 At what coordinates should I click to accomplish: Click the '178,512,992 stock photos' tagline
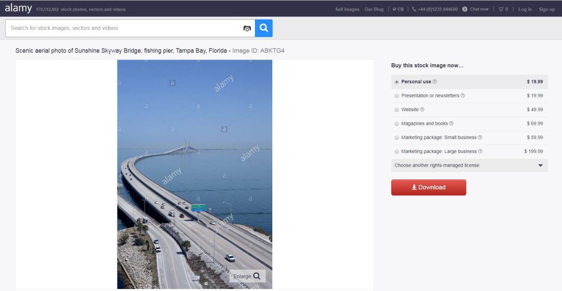tap(81, 10)
